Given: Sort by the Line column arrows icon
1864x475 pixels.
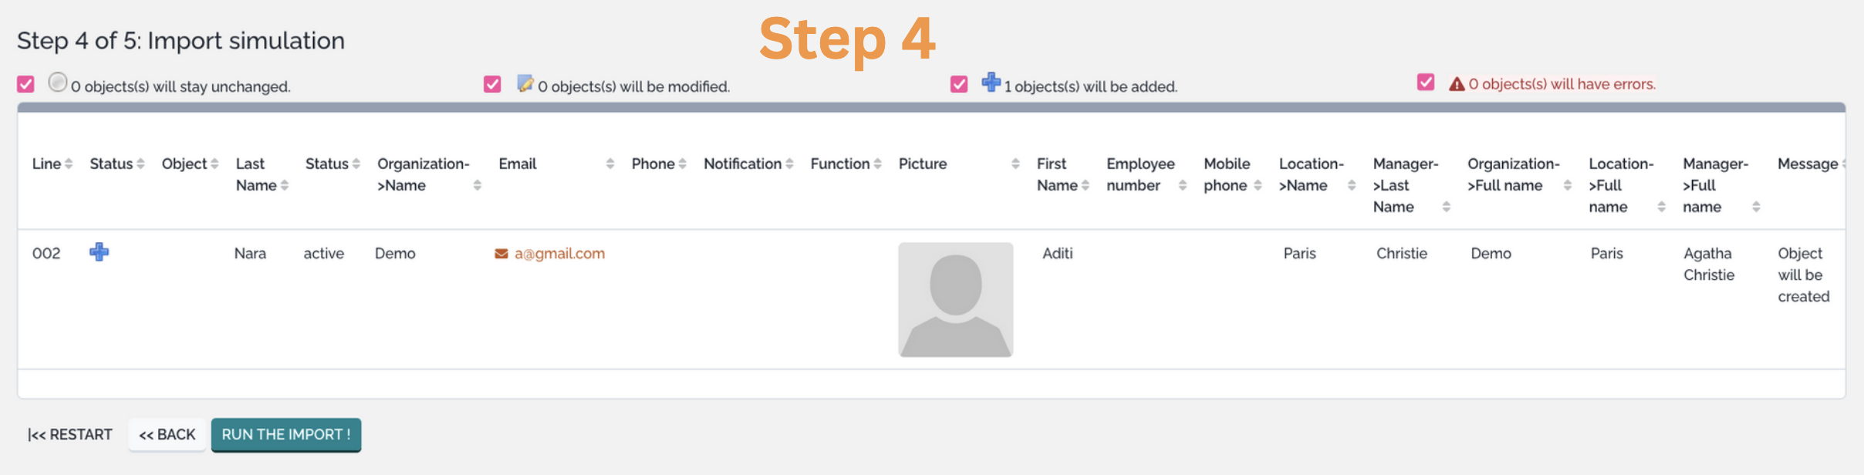Looking at the screenshot, I should pos(69,163).
